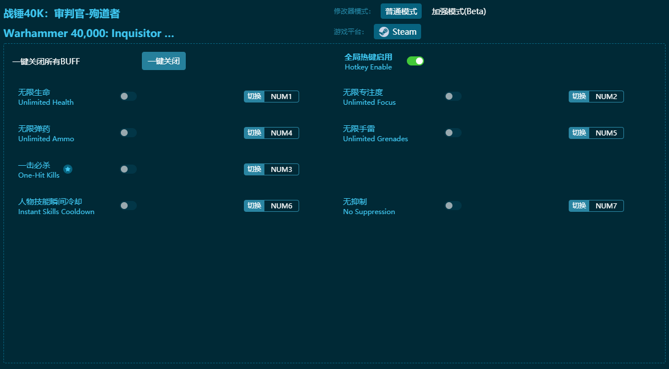Toggle Unlimited Health switch

[x=128, y=96]
